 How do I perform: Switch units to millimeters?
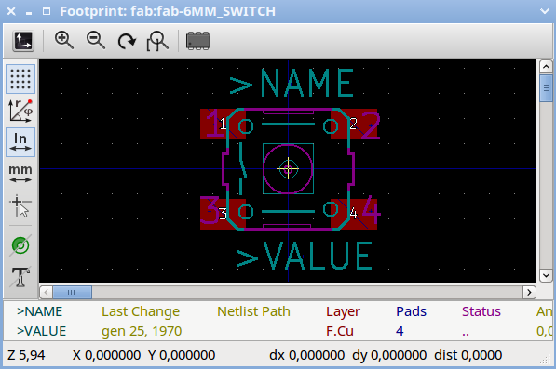coord(20,174)
